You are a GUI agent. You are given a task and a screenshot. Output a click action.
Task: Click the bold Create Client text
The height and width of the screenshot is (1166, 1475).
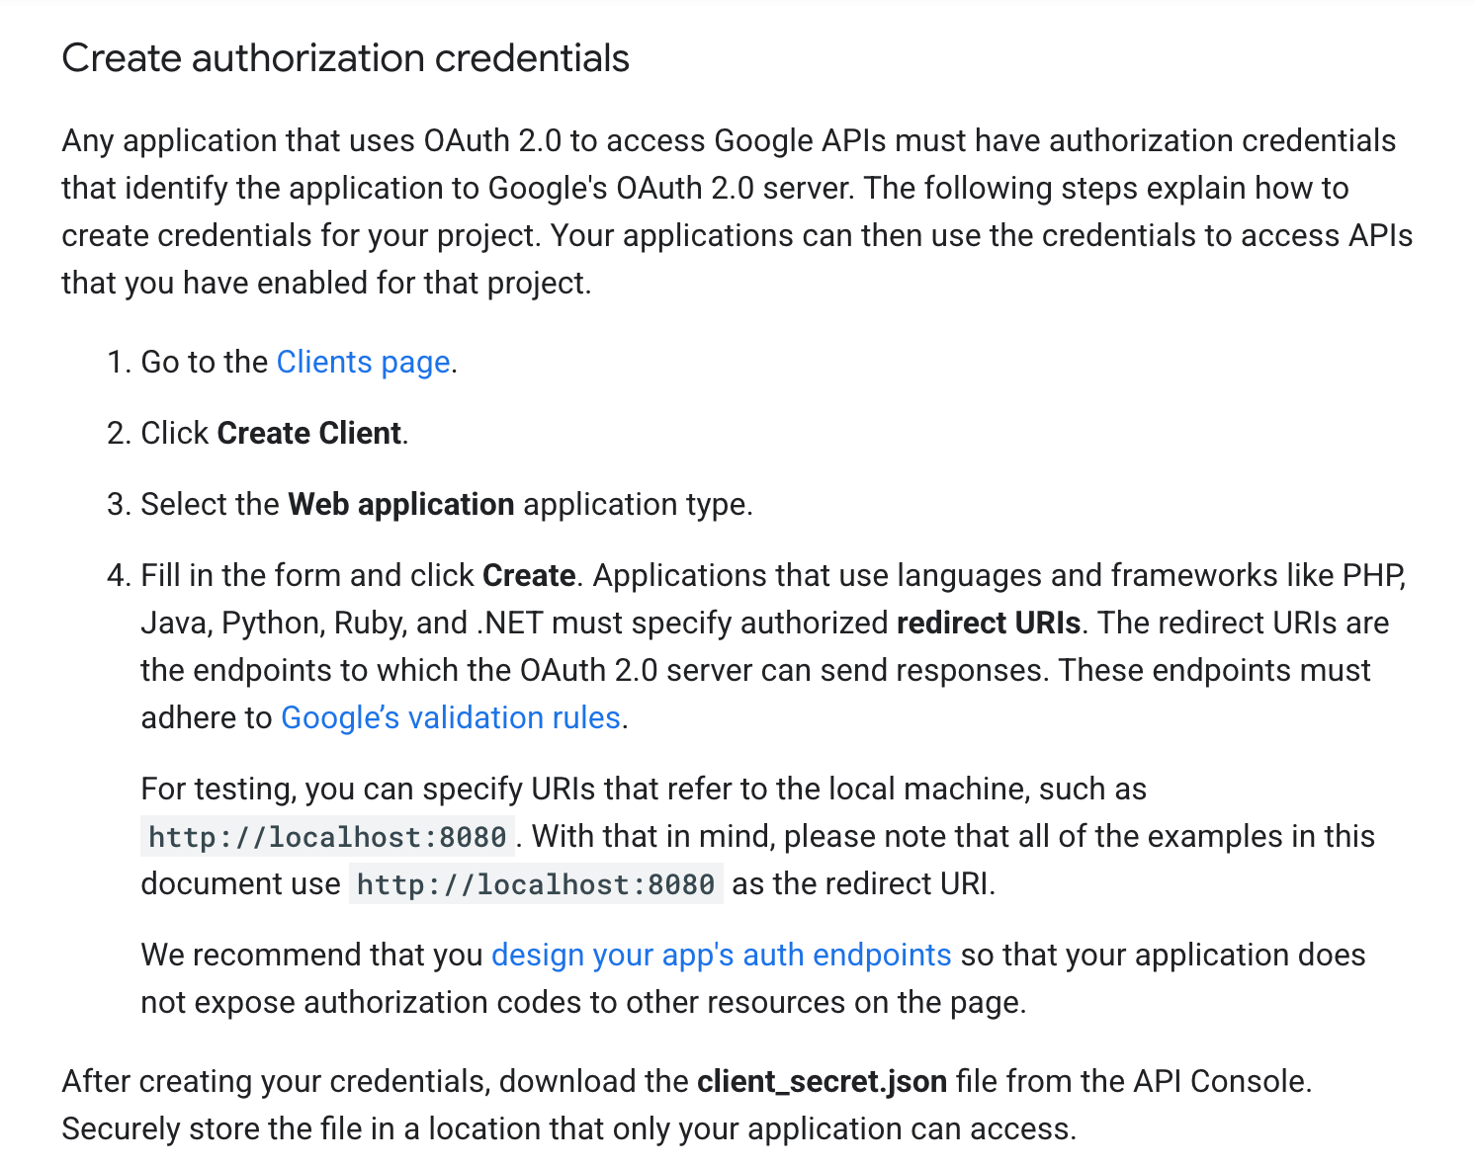(308, 433)
